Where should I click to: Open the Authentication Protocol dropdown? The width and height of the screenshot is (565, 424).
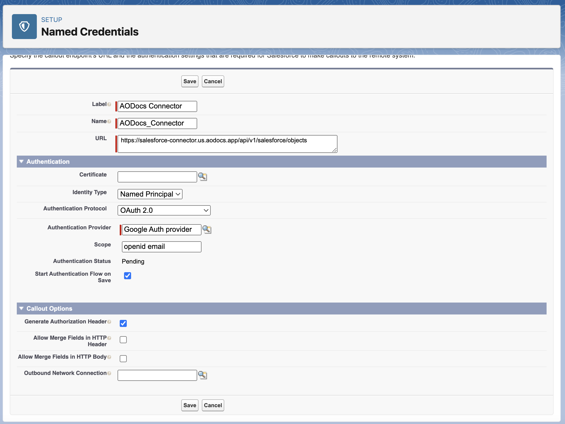pyautogui.click(x=164, y=210)
